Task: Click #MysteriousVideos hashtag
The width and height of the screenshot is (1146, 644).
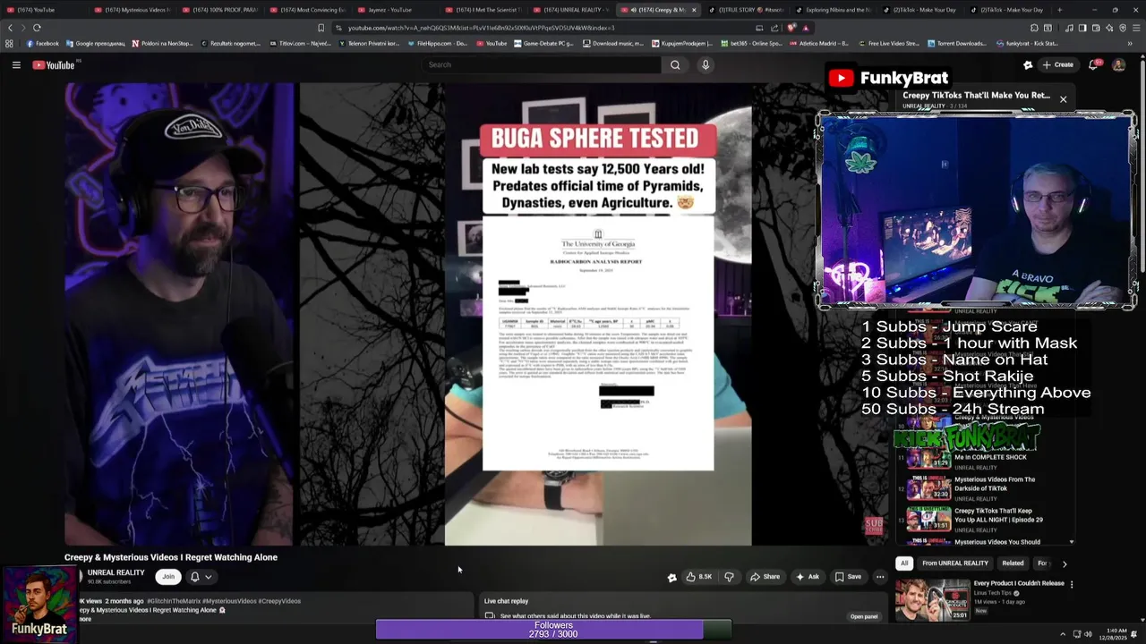Action: tap(228, 601)
